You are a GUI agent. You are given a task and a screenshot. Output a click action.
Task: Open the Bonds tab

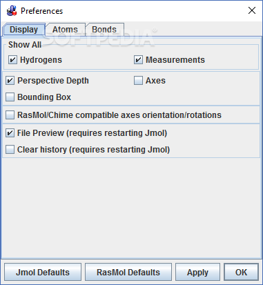point(104,30)
